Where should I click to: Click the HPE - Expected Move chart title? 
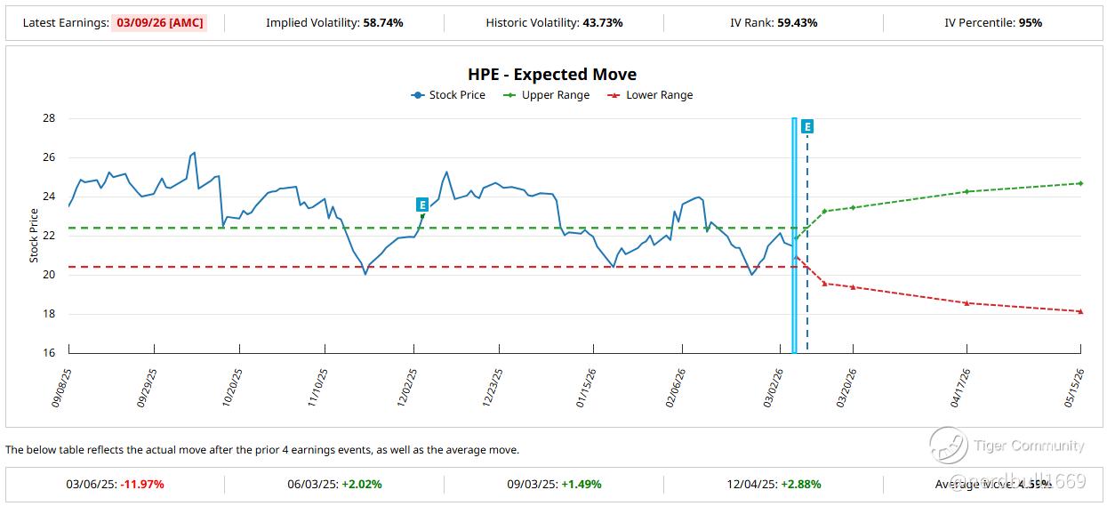tap(552, 75)
